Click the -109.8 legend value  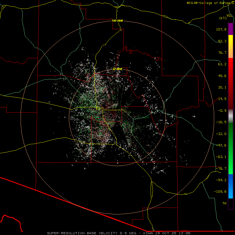(220, 192)
